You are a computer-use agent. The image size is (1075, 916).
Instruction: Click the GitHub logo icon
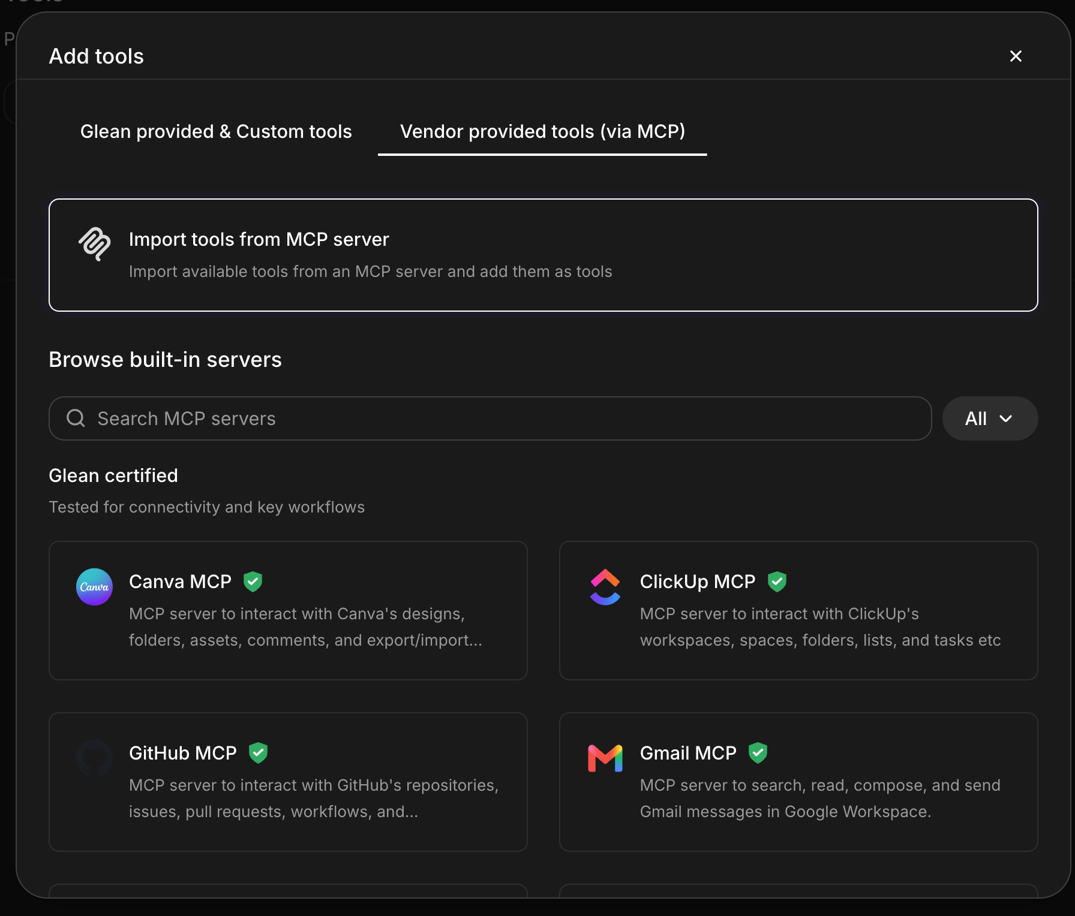tap(95, 758)
